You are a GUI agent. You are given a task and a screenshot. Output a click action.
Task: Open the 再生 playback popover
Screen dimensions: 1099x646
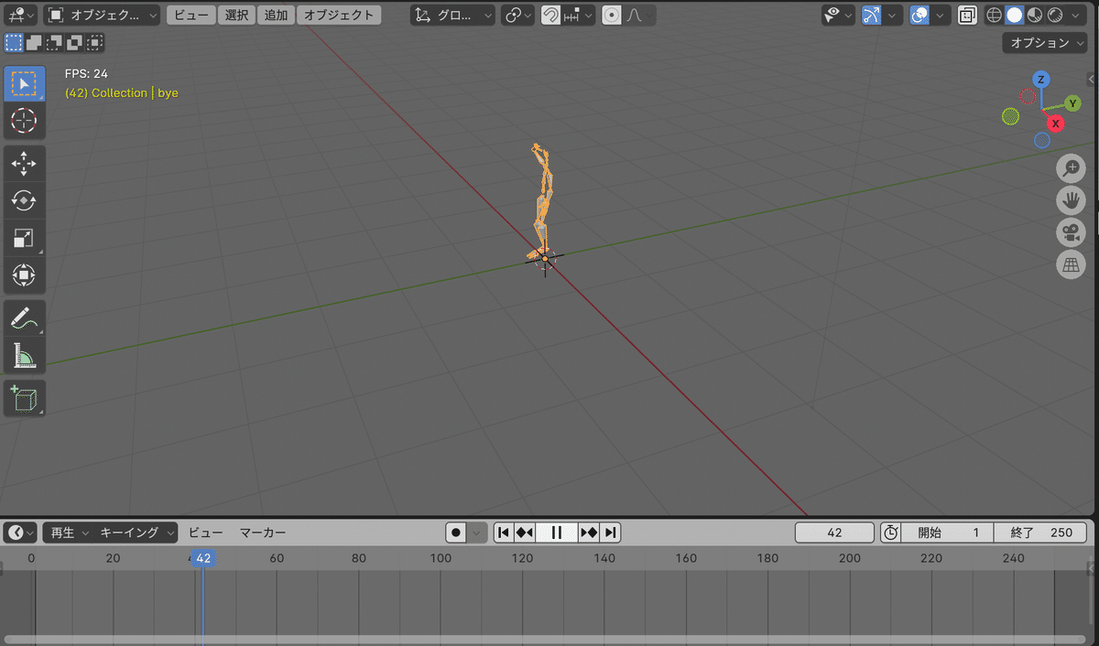pyautogui.click(x=70, y=533)
